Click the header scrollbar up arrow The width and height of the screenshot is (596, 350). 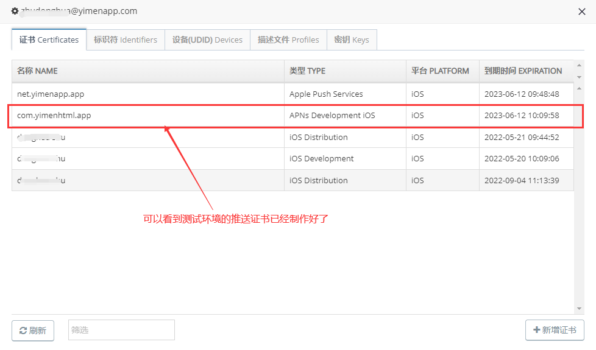click(x=579, y=65)
